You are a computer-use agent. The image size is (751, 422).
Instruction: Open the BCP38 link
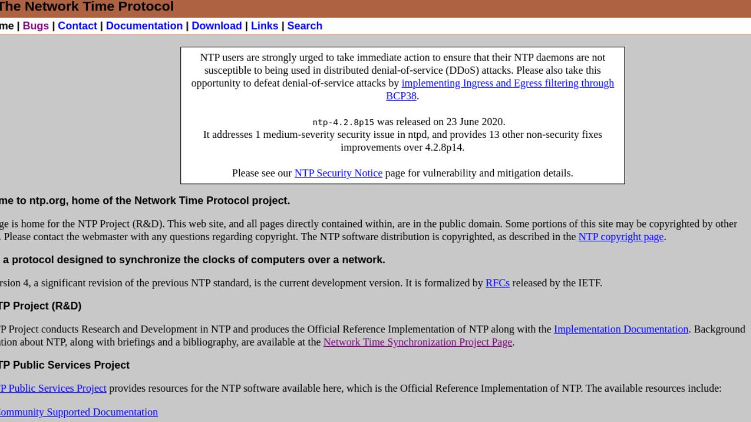tap(401, 96)
